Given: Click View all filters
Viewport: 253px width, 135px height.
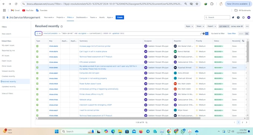Looking at the screenshot, I should 7,93.
